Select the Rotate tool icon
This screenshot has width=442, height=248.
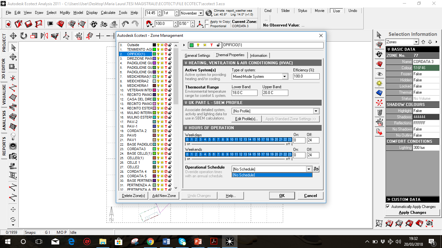24,36
